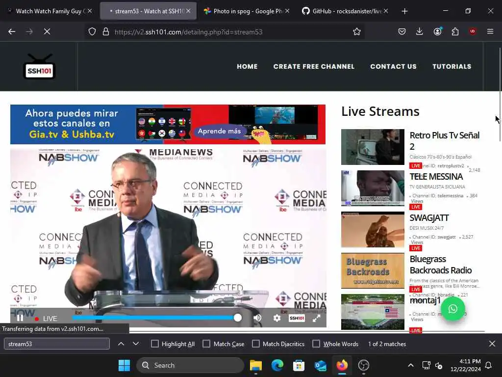
Task: Click the URL address bar
Action: click(x=224, y=32)
